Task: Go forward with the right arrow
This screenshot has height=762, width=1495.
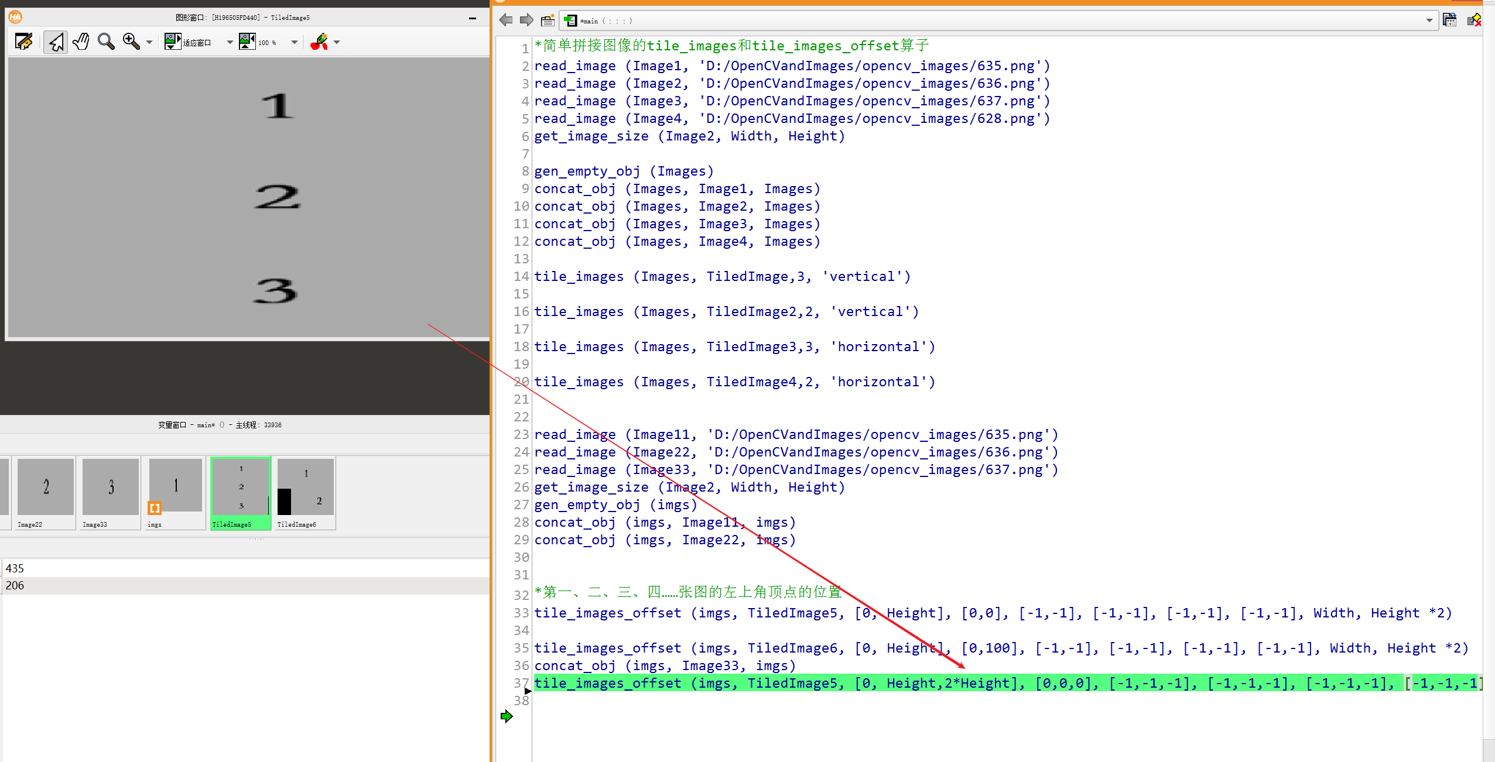Action: pyautogui.click(x=526, y=20)
